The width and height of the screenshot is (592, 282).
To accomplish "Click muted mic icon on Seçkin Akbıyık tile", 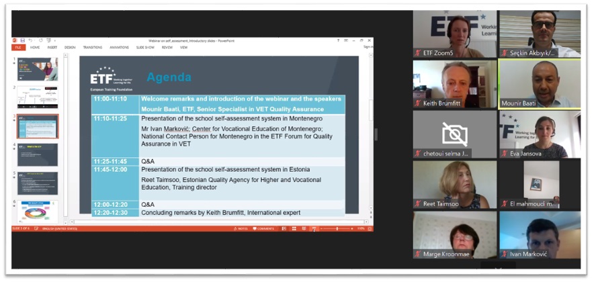I will coord(505,53).
